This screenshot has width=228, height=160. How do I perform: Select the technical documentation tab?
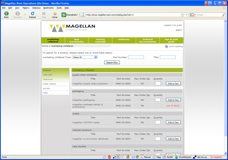(x=147, y=41)
